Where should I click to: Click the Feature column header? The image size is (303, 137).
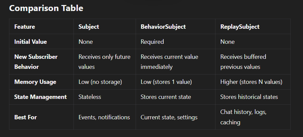[x=25, y=27]
